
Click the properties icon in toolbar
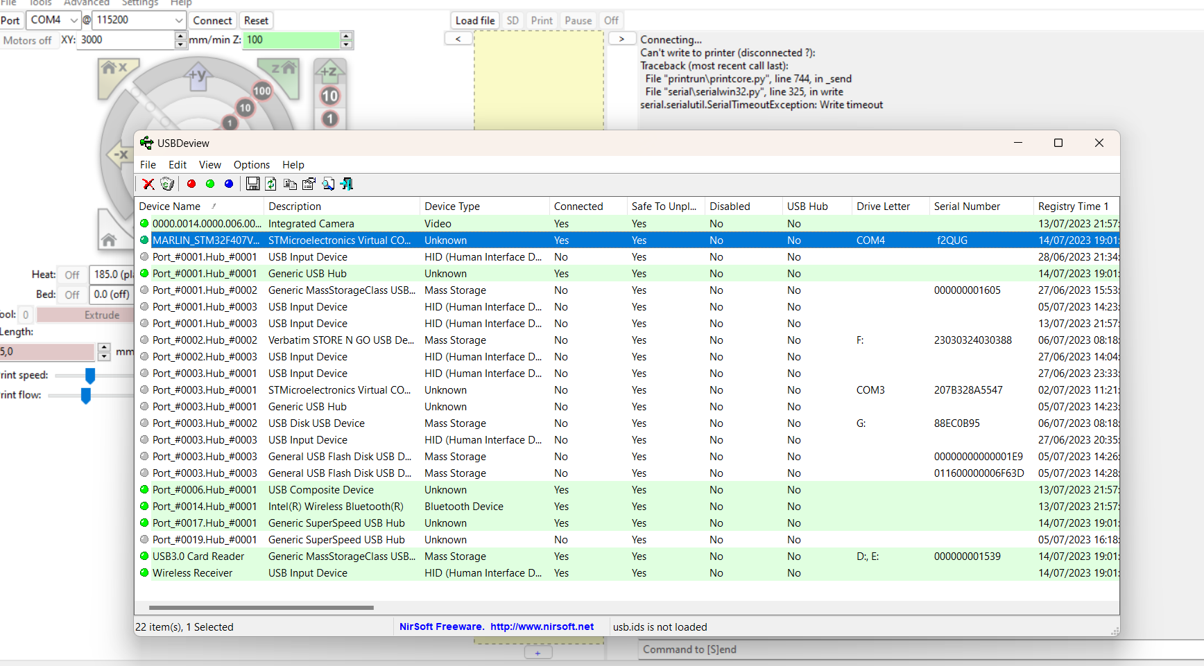[x=309, y=184]
